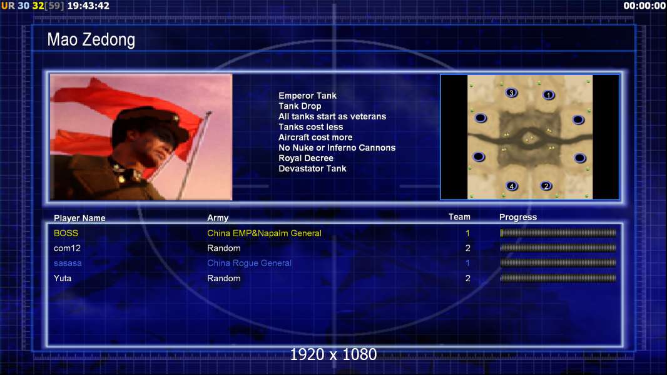This screenshot has width=667, height=375.
Task: Click the 'Aircraft cost more' line
Action: coord(315,137)
